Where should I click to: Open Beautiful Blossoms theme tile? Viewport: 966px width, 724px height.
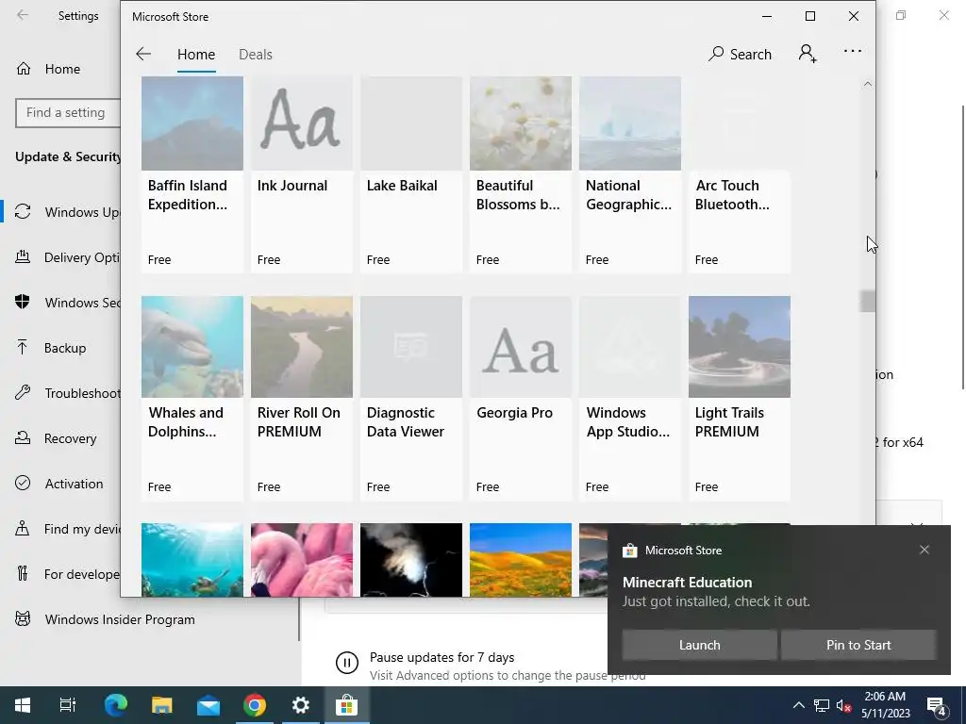click(x=521, y=174)
